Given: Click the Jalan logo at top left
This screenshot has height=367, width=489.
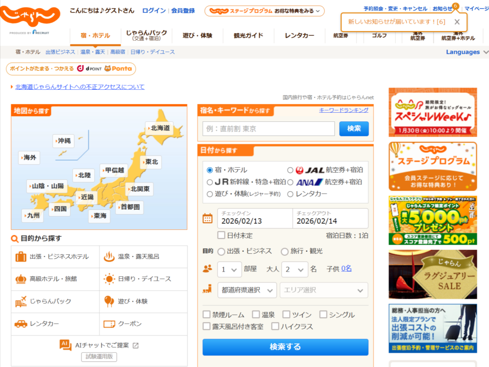Looking at the screenshot, I should 30,18.
